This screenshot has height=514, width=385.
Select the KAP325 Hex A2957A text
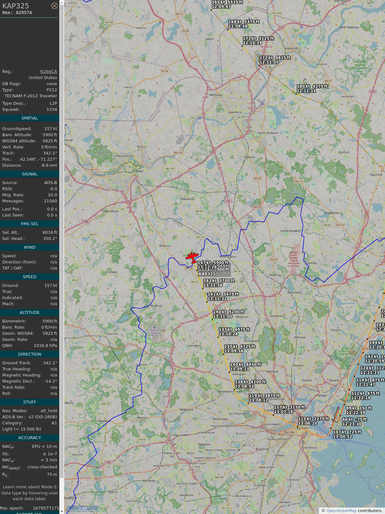(17, 13)
